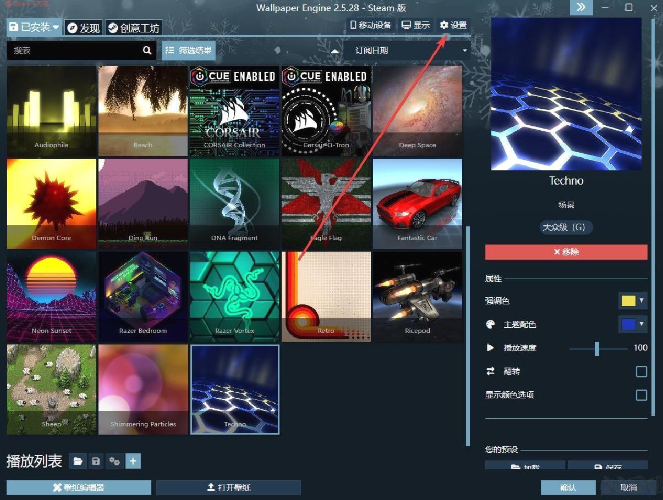Cancel with the 取消 button
Viewport: 663px width, 500px height.
628,487
